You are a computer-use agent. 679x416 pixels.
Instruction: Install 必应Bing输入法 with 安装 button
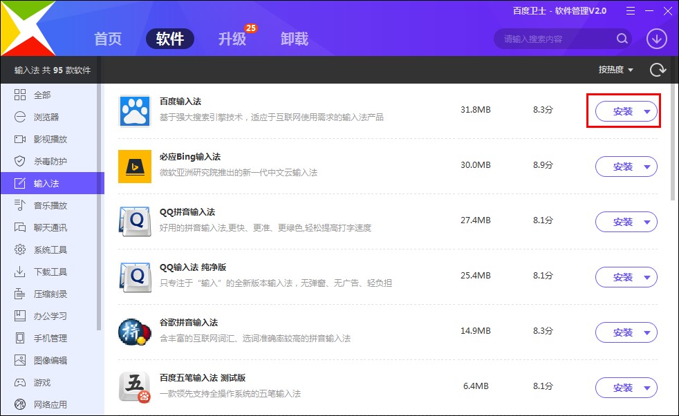[623, 167]
